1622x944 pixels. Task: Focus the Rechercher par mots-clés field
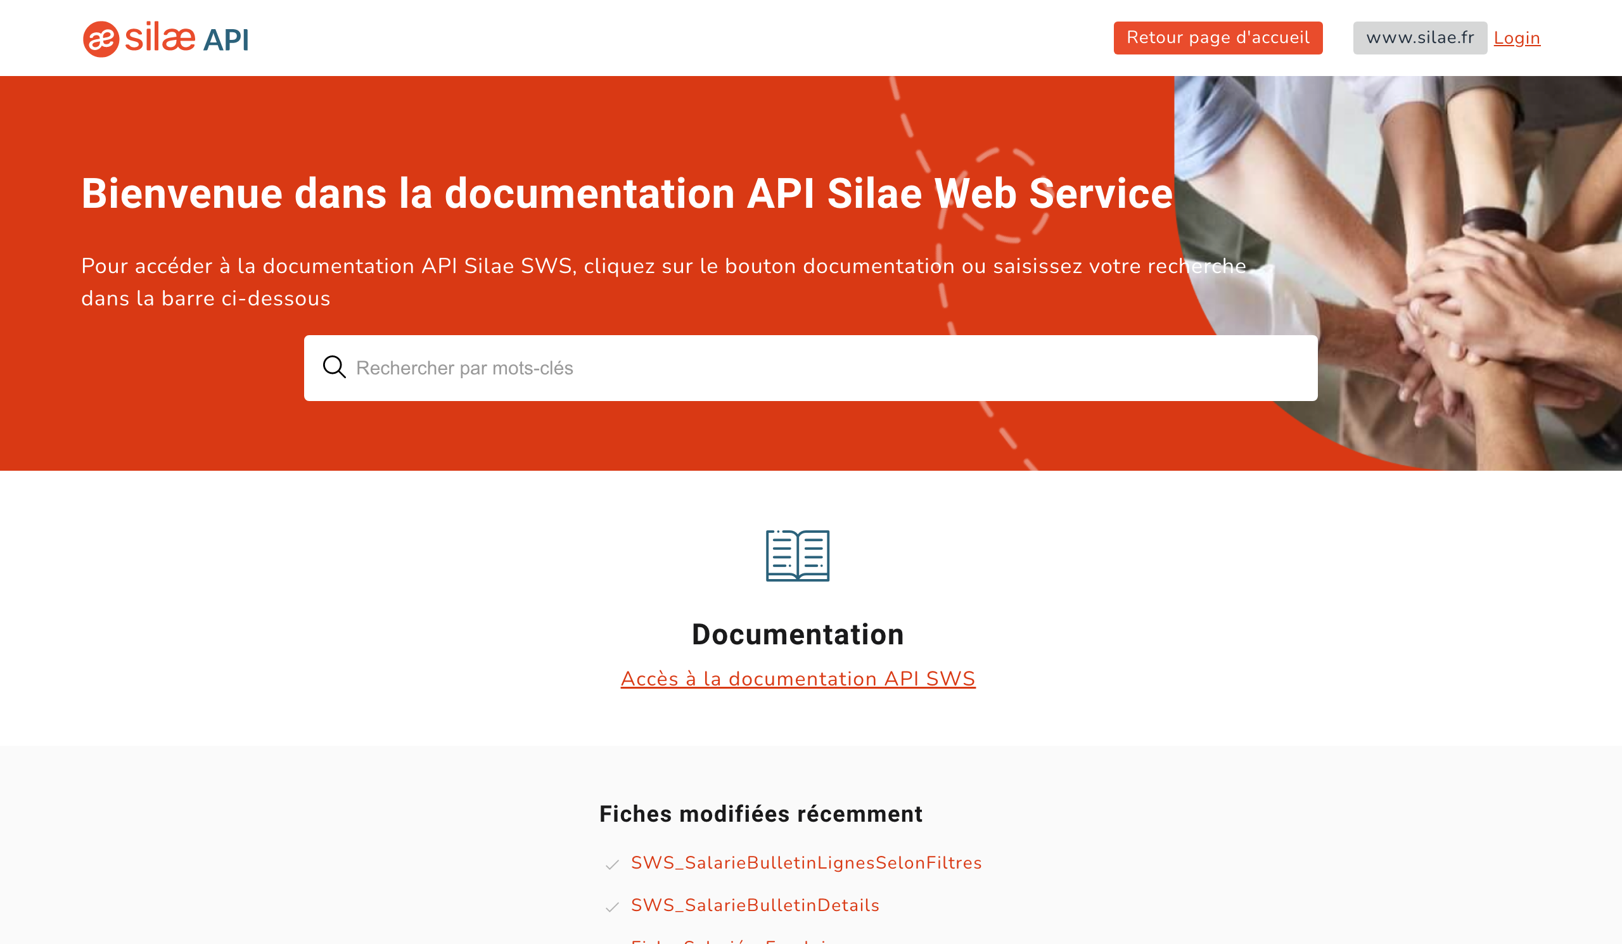pos(810,368)
